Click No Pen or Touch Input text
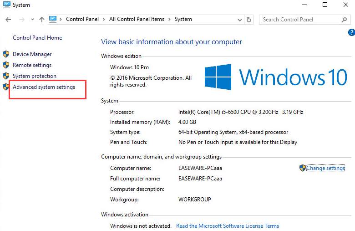The width and height of the screenshot is (355, 231). (238, 142)
